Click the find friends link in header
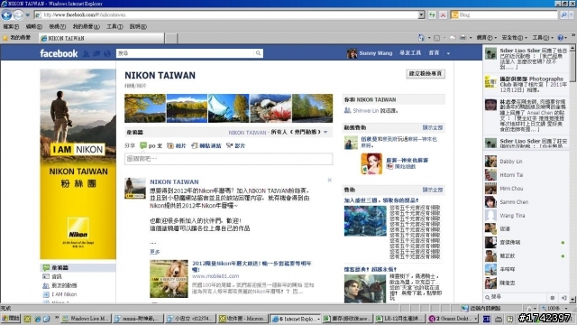The height and width of the screenshot is (325, 577). point(410,53)
